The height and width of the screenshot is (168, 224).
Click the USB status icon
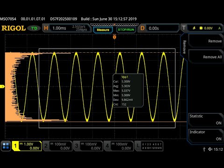tap(204, 149)
